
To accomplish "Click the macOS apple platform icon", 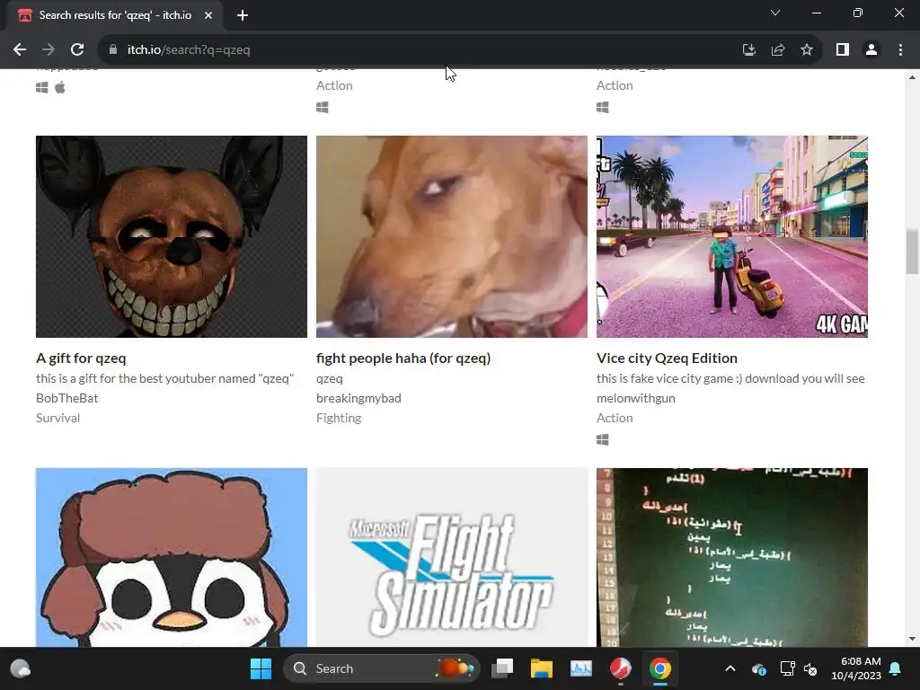I will pyautogui.click(x=60, y=87).
